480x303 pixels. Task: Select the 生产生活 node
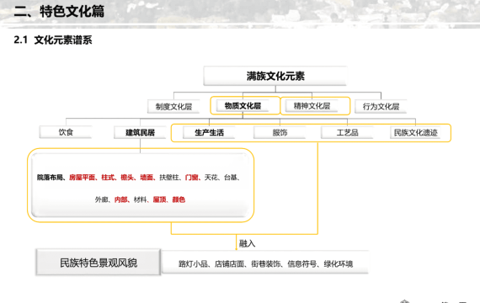[209, 132]
